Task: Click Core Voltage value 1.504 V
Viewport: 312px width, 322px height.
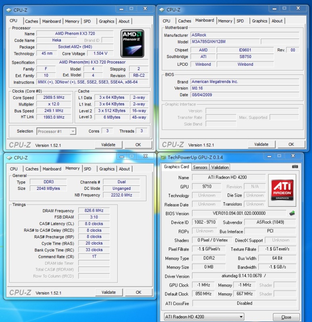Action: click(x=101, y=53)
